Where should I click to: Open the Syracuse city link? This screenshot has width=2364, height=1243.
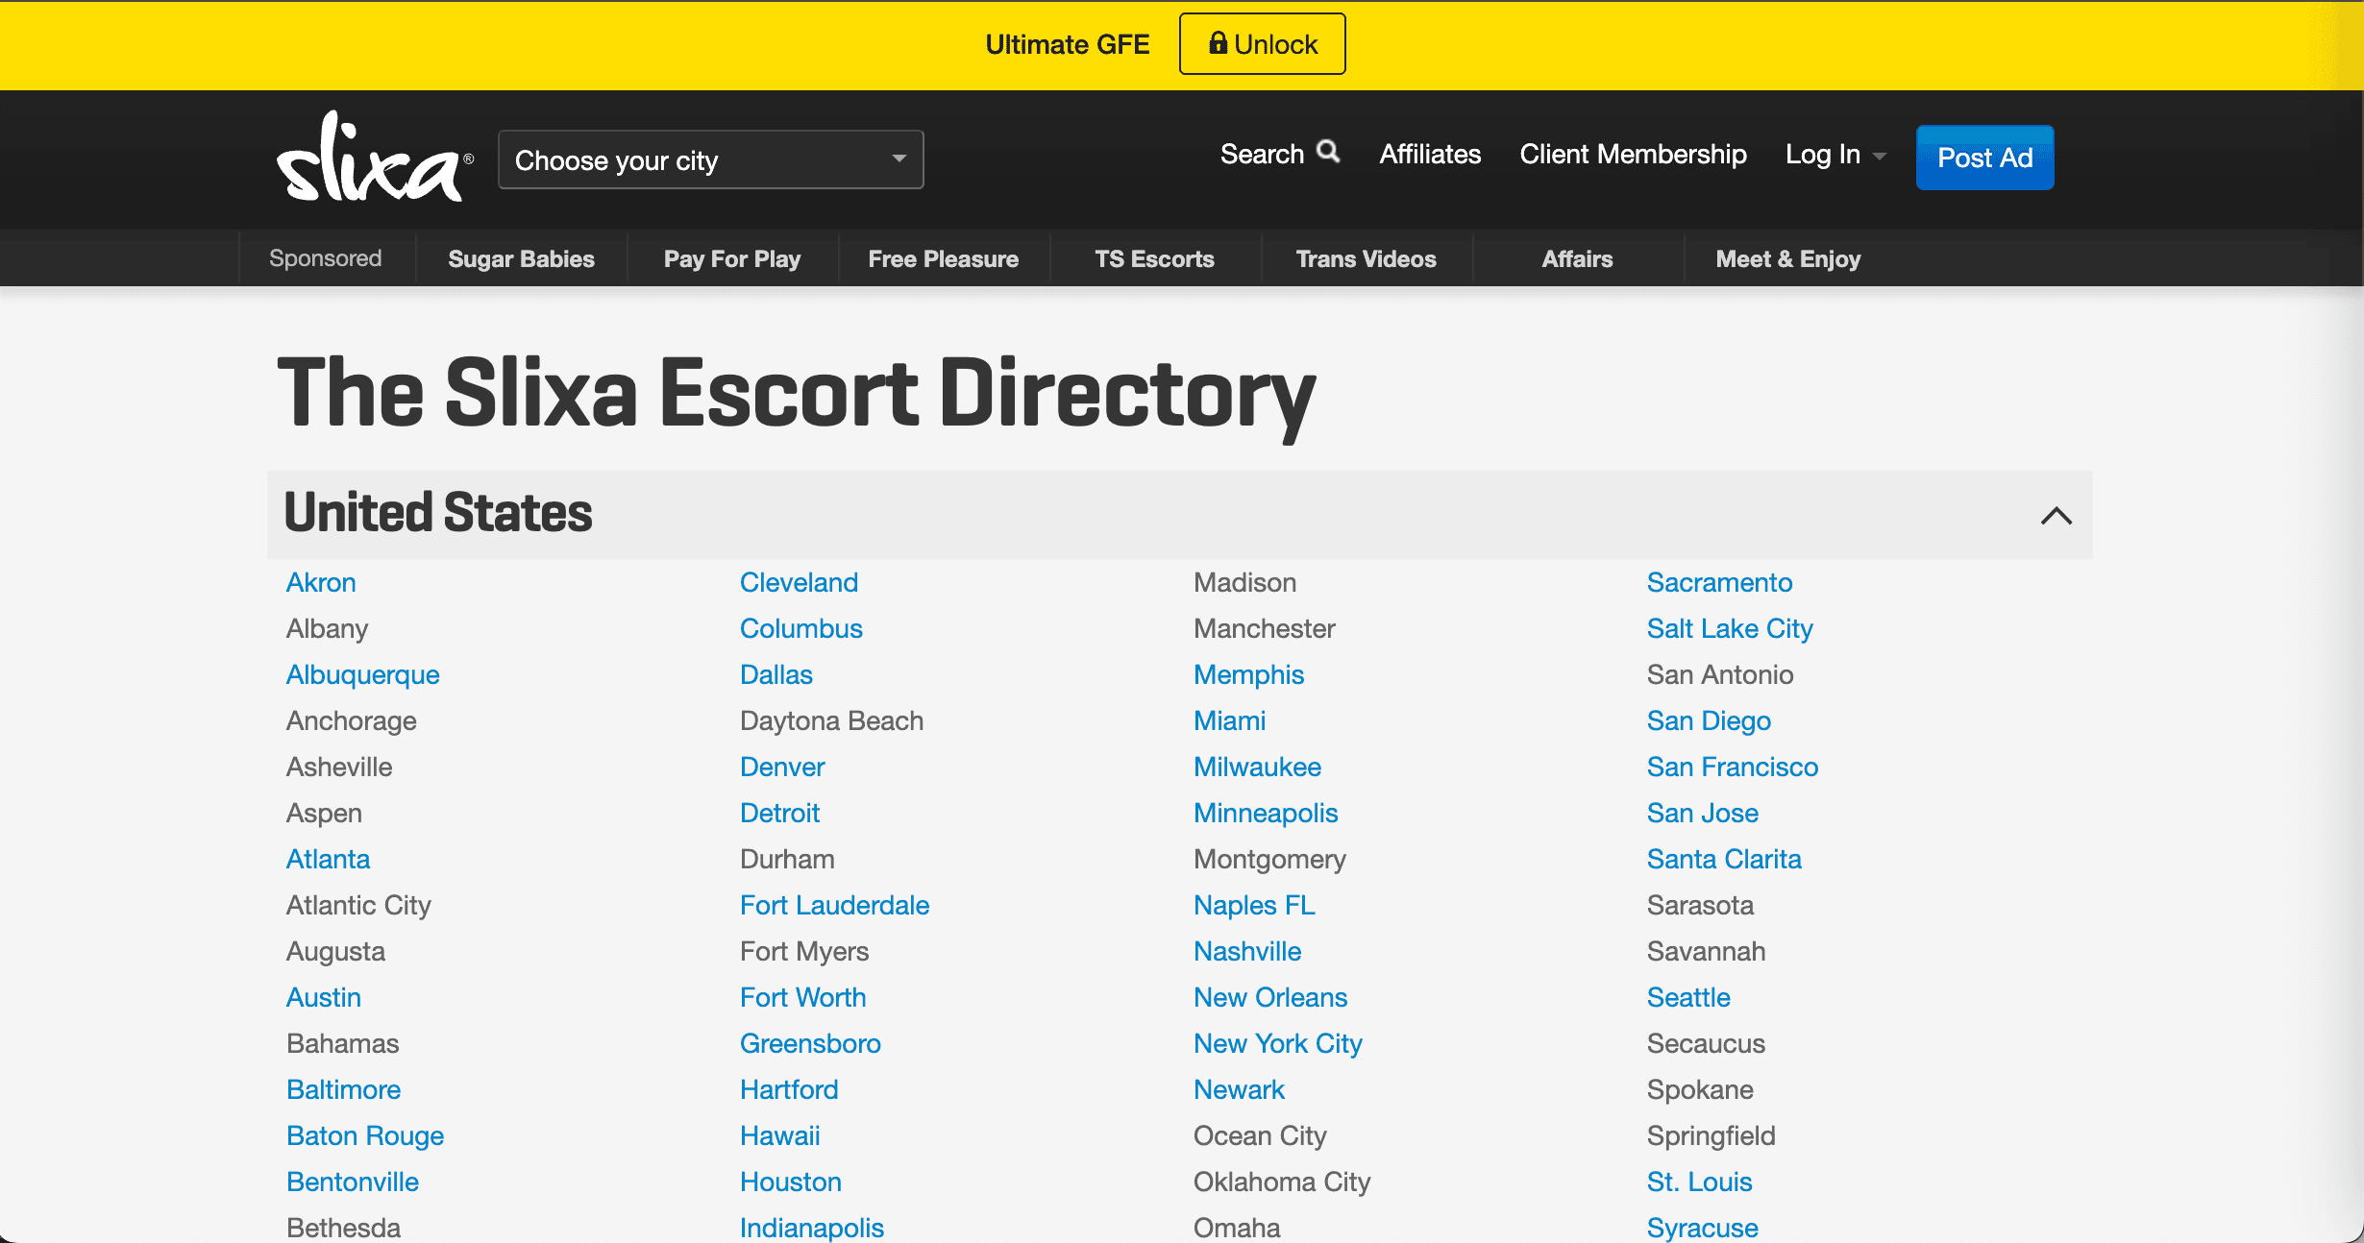pyautogui.click(x=1703, y=1227)
